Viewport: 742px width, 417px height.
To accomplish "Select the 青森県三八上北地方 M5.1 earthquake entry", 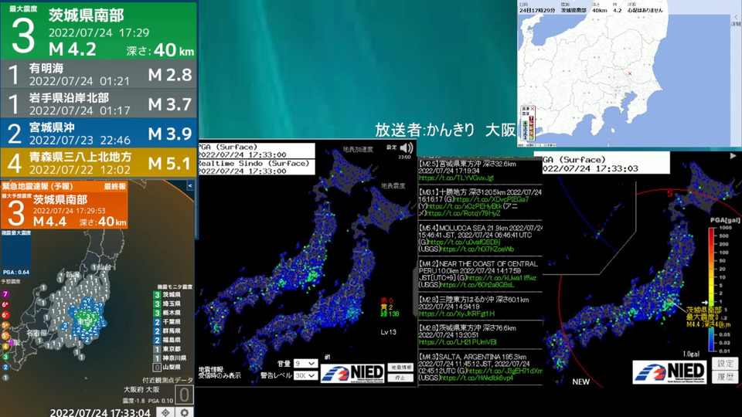I will coord(98,162).
